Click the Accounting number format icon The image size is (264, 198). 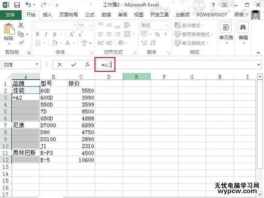pyautogui.click(x=144, y=34)
